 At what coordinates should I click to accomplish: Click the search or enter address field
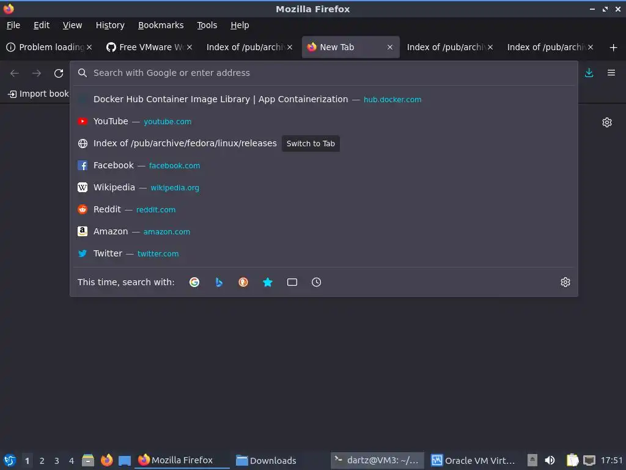click(324, 73)
